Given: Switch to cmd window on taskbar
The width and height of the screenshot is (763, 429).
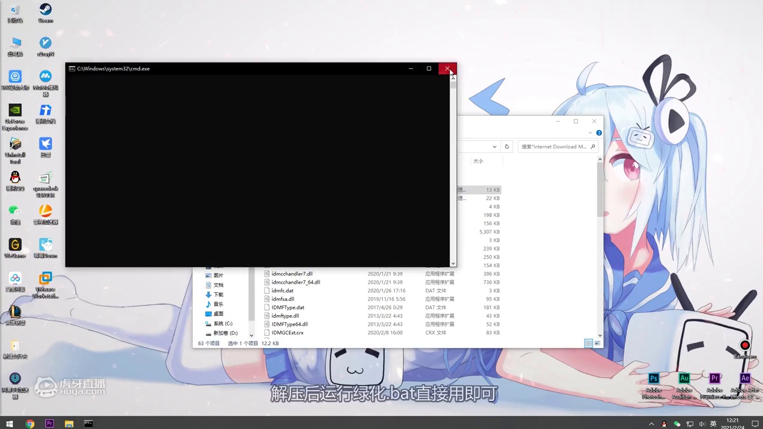Looking at the screenshot, I should click(x=88, y=424).
